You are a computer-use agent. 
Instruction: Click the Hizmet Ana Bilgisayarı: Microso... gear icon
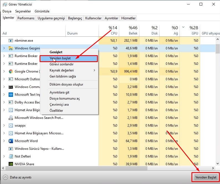[x=11, y=133]
